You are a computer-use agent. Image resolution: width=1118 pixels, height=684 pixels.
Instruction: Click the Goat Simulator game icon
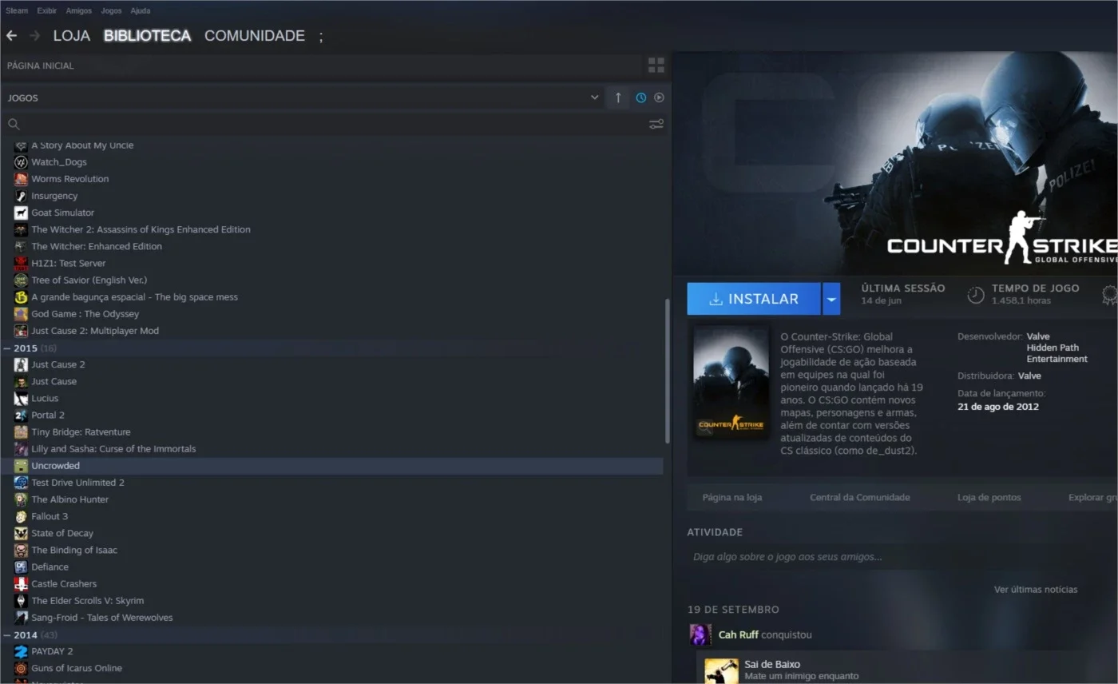[21, 213]
